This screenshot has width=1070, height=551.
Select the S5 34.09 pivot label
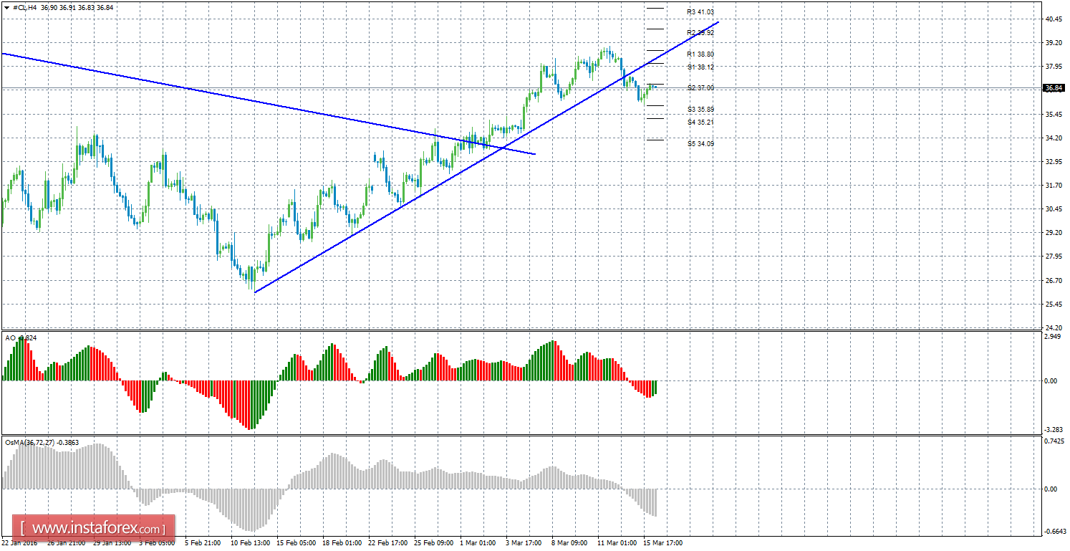(700, 144)
